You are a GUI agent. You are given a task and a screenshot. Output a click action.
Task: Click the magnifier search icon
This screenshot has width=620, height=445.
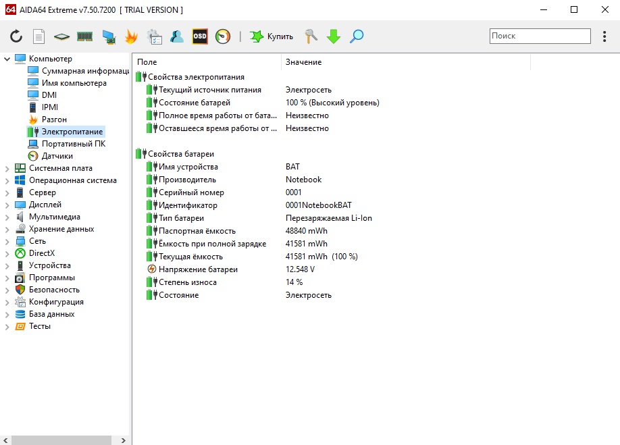357,36
